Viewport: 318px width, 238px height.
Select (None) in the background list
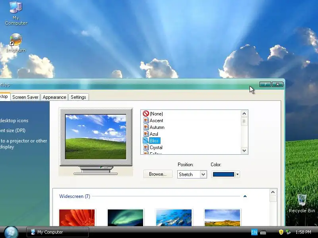click(156, 114)
